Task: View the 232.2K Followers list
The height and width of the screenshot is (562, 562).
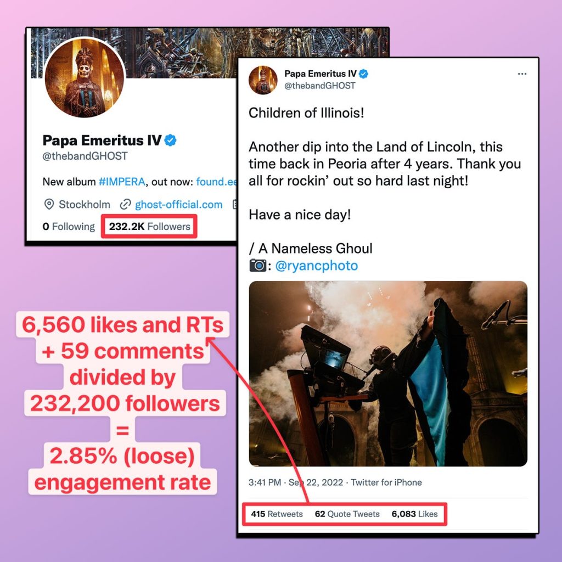Action: [149, 227]
